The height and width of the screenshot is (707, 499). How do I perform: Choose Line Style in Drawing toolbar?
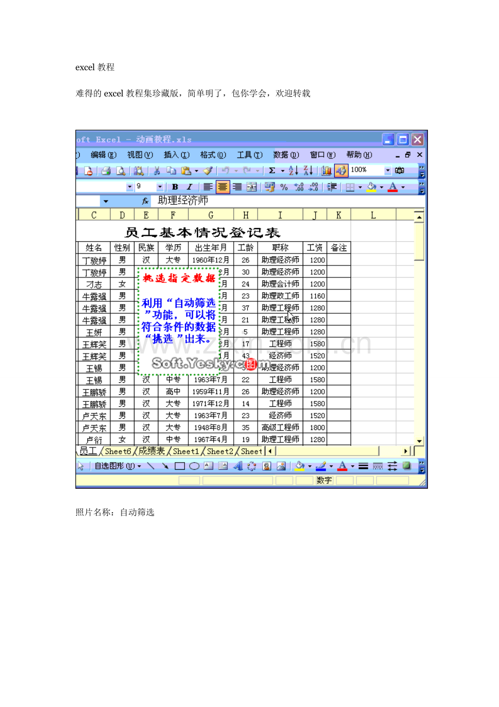362,465
